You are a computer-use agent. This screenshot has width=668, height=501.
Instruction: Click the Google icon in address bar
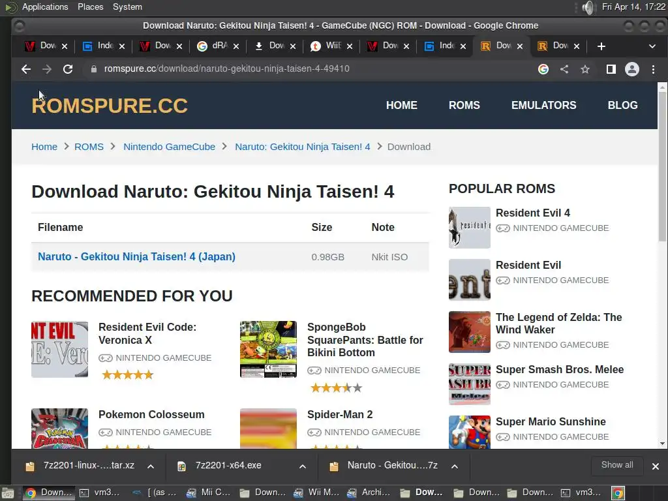pos(543,69)
